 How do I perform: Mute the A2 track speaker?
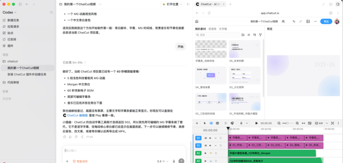205,161
